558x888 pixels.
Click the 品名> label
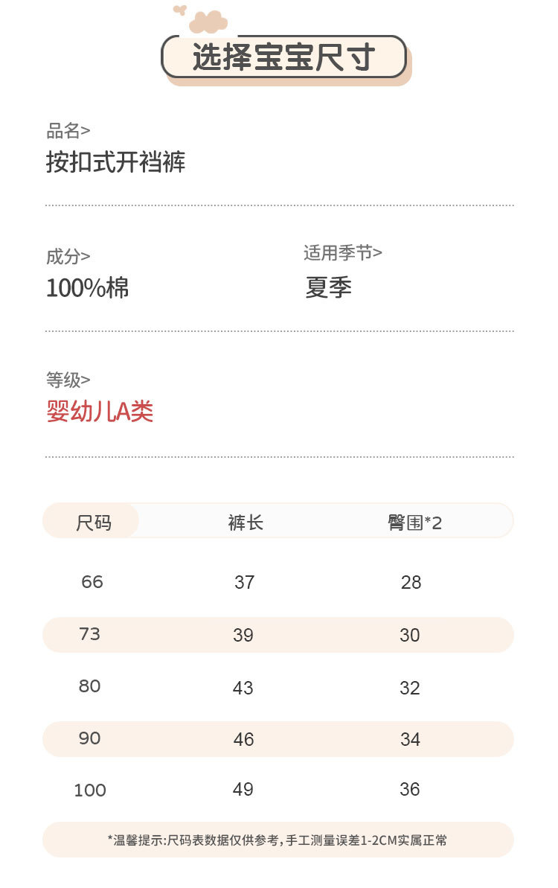[68, 131]
